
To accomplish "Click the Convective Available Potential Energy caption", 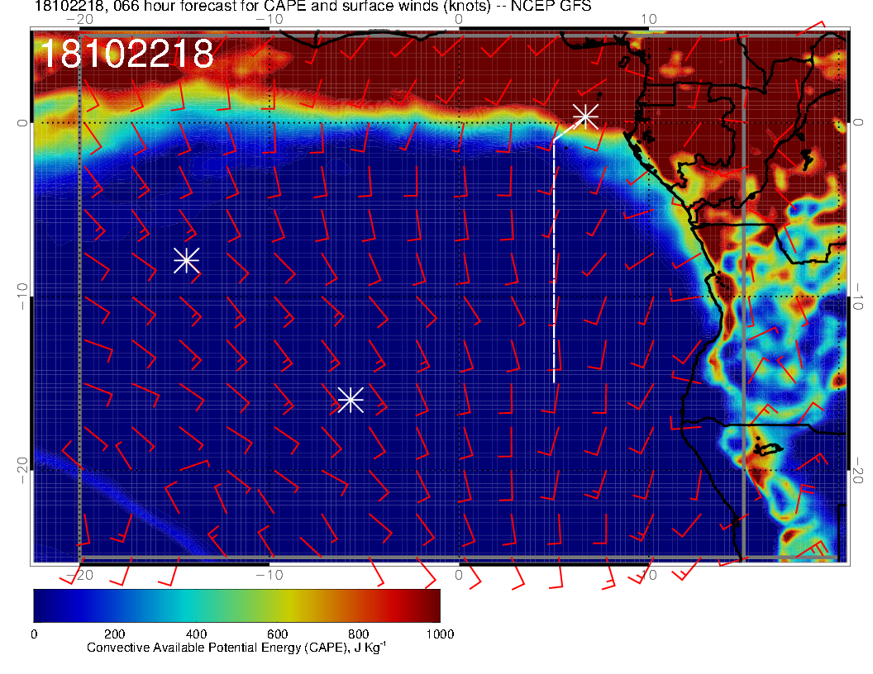I will [x=236, y=648].
